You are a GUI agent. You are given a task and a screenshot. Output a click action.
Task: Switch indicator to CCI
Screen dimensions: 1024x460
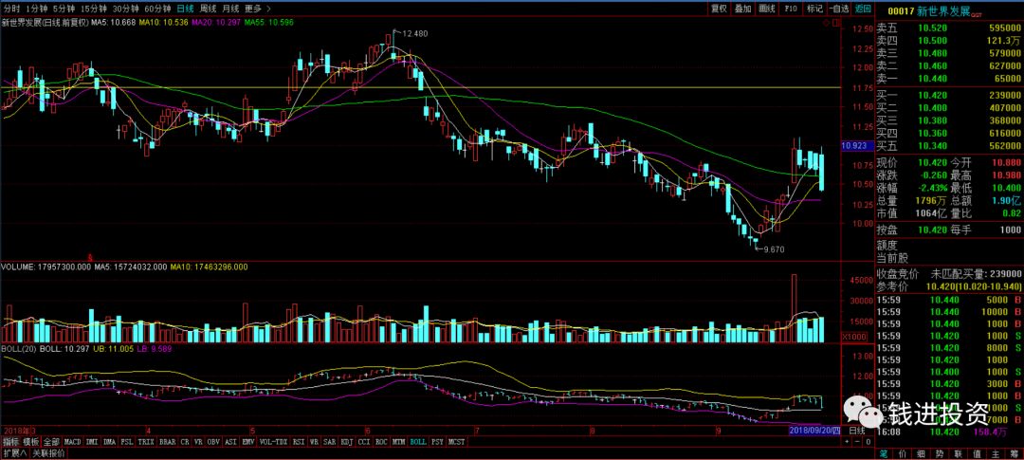pos(364,442)
